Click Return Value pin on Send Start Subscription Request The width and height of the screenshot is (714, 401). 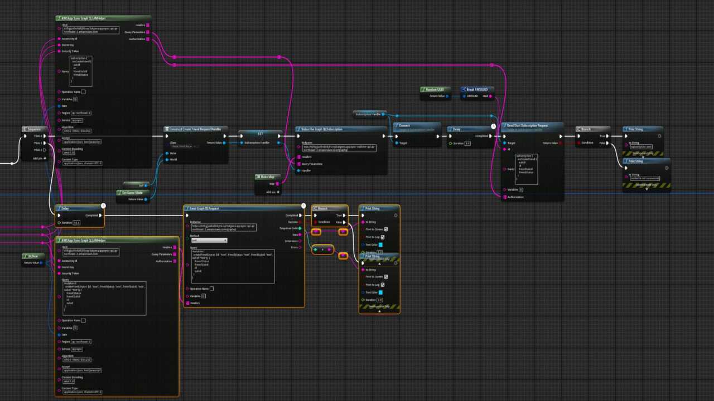pos(560,143)
